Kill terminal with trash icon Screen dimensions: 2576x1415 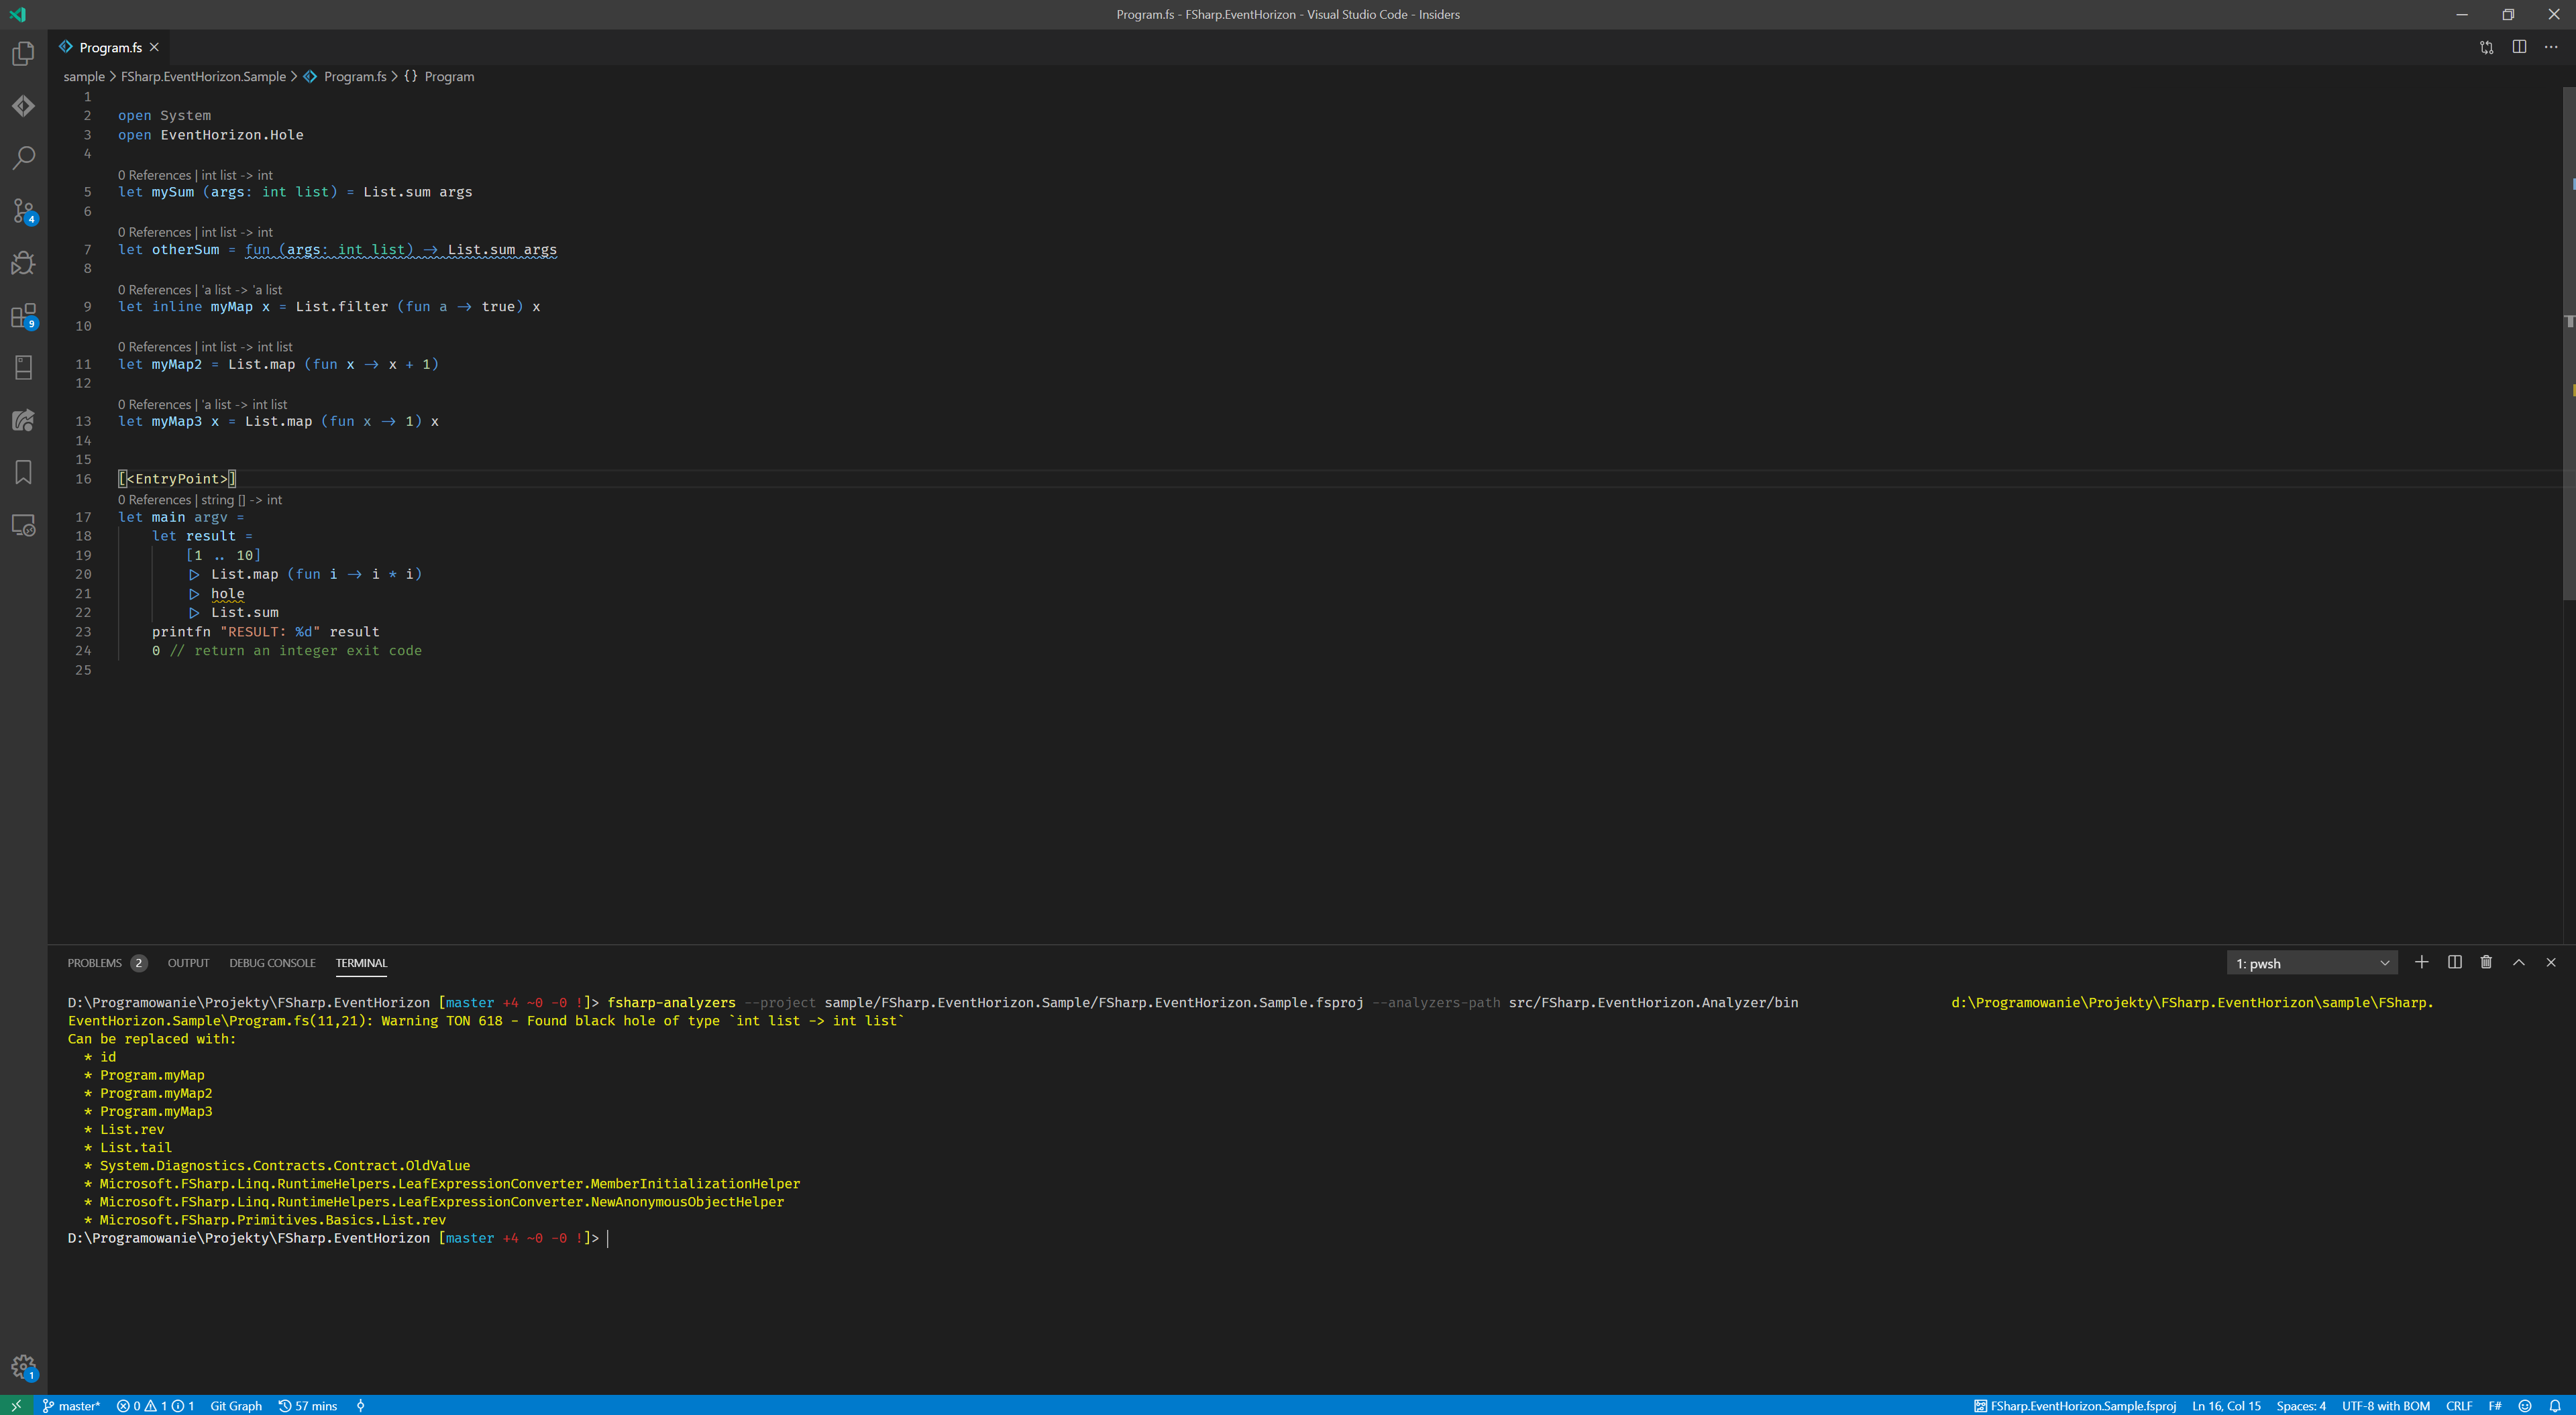coord(2486,962)
